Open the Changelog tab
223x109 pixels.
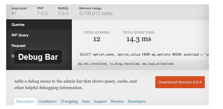coord(69,101)
